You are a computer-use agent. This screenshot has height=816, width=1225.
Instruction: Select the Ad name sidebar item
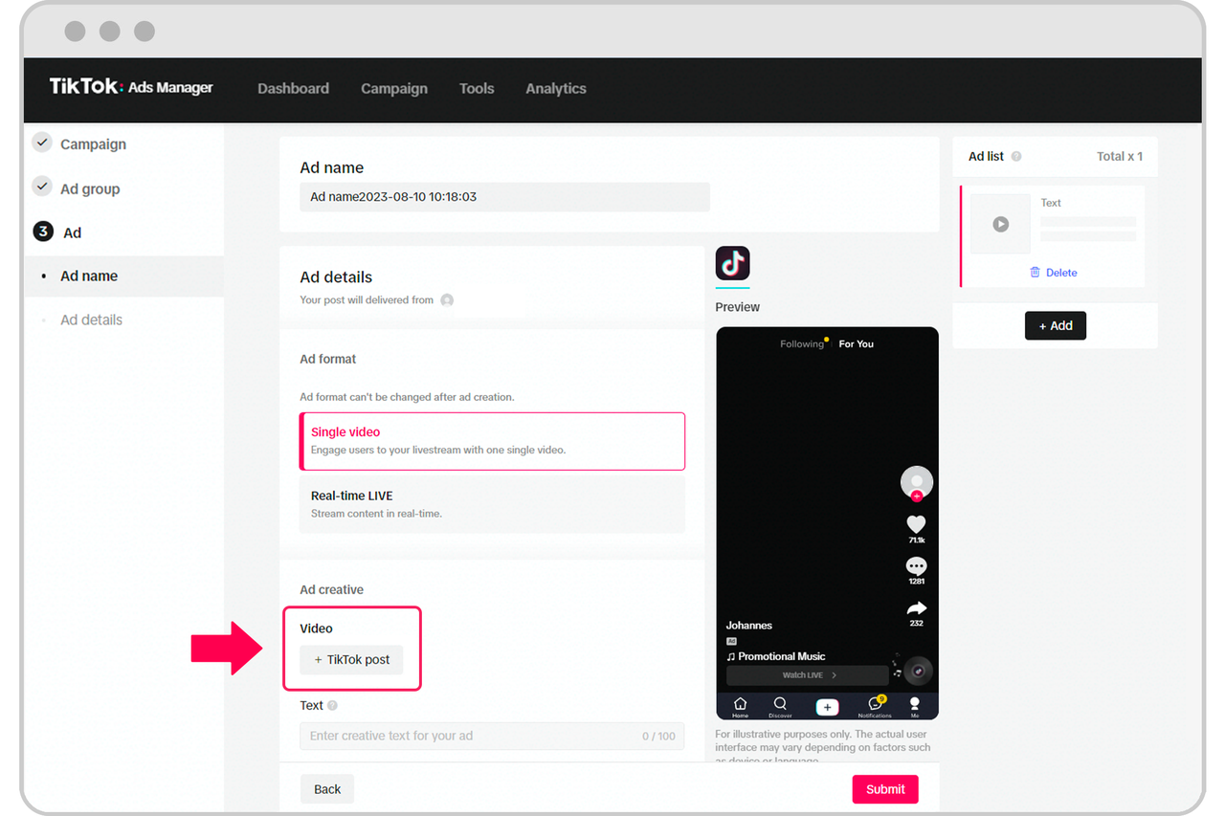pyautogui.click(x=124, y=276)
